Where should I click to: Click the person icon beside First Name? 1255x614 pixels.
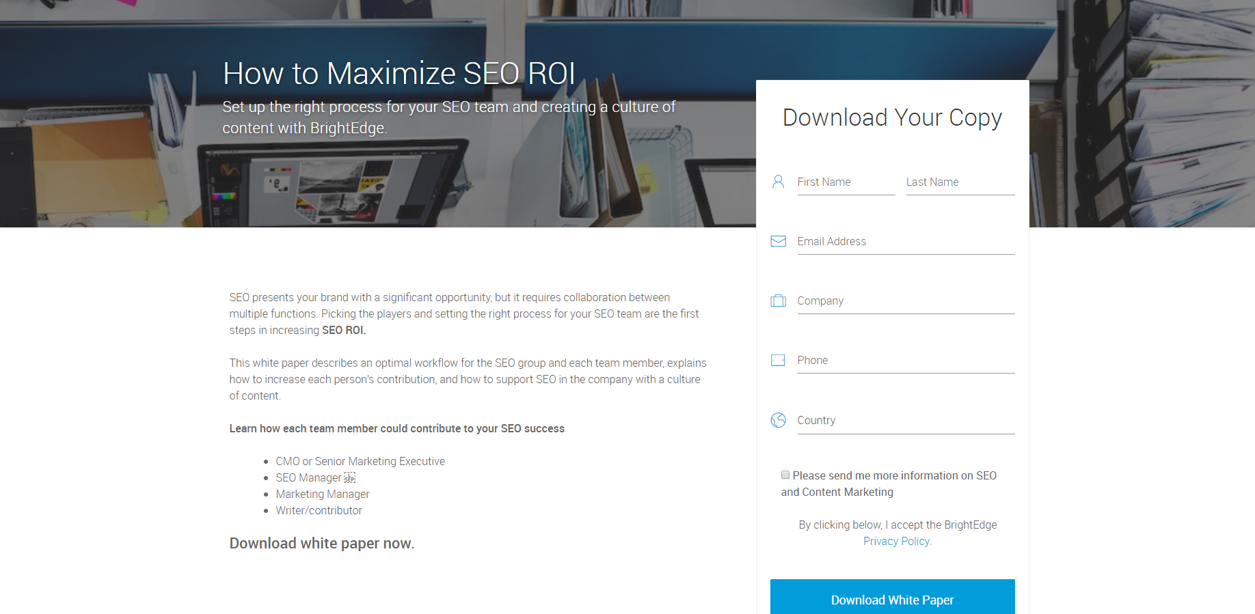click(x=778, y=182)
